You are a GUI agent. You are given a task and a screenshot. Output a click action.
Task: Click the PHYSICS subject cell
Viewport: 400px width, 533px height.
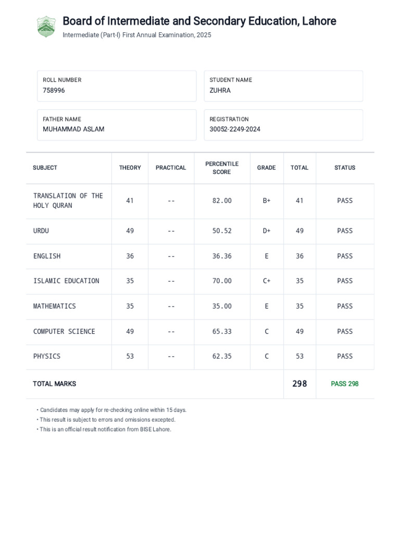click(x=47, y=357)
